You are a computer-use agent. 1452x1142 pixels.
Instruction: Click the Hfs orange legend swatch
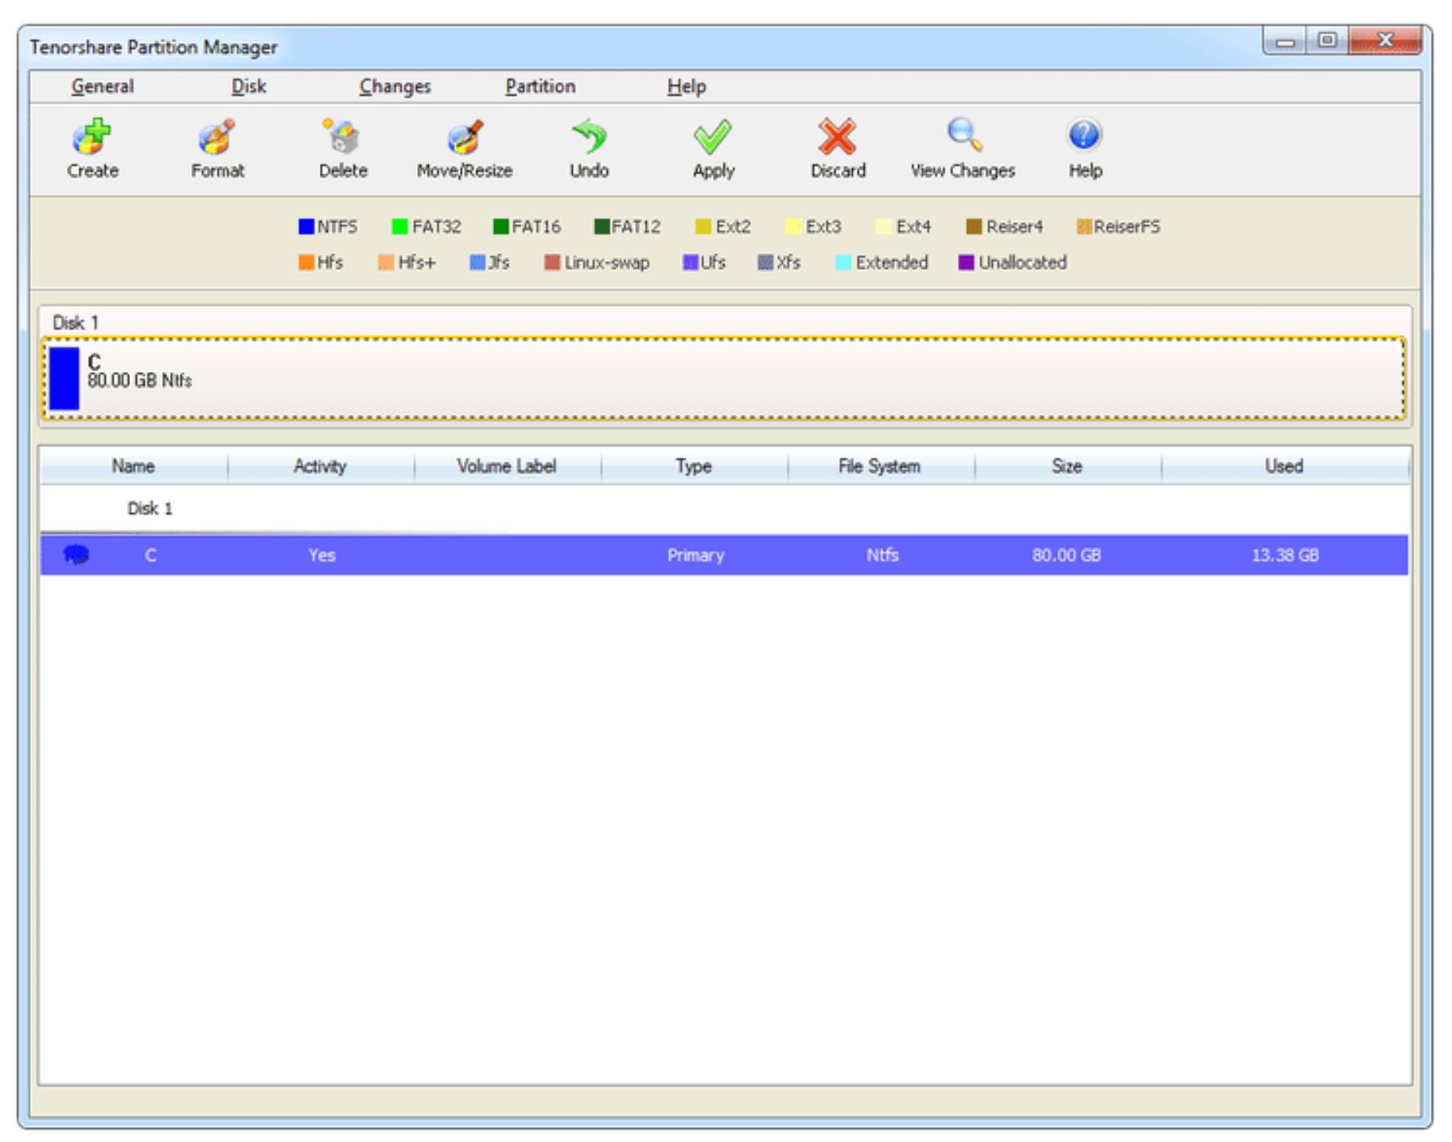tap(306, 262)
